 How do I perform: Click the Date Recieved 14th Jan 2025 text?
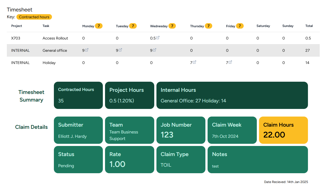click(x=286, y=182)
